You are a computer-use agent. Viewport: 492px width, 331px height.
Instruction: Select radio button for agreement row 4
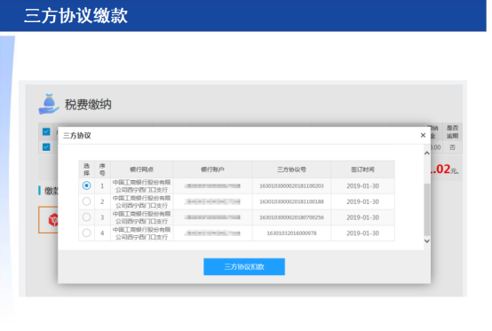[87, 232]
